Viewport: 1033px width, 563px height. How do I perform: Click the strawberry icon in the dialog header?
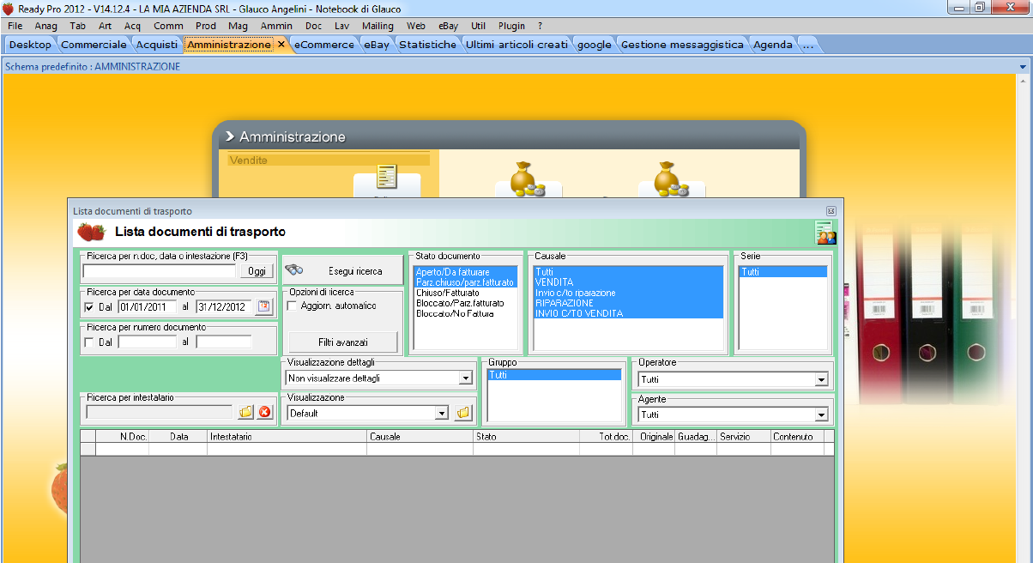(91, 232)
